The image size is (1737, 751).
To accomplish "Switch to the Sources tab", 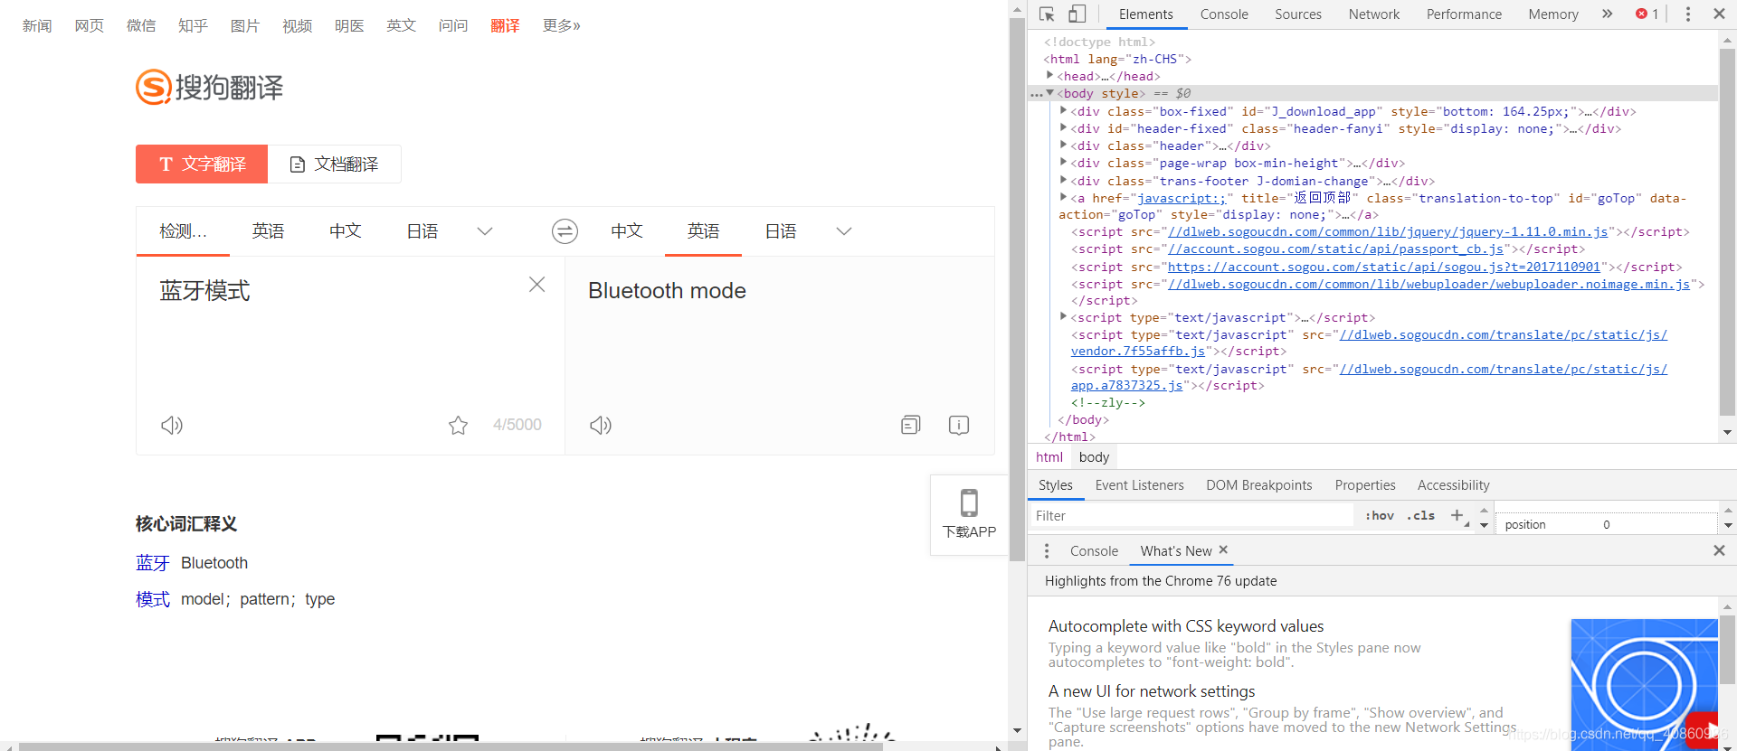I will click(x=1298, y=14).
